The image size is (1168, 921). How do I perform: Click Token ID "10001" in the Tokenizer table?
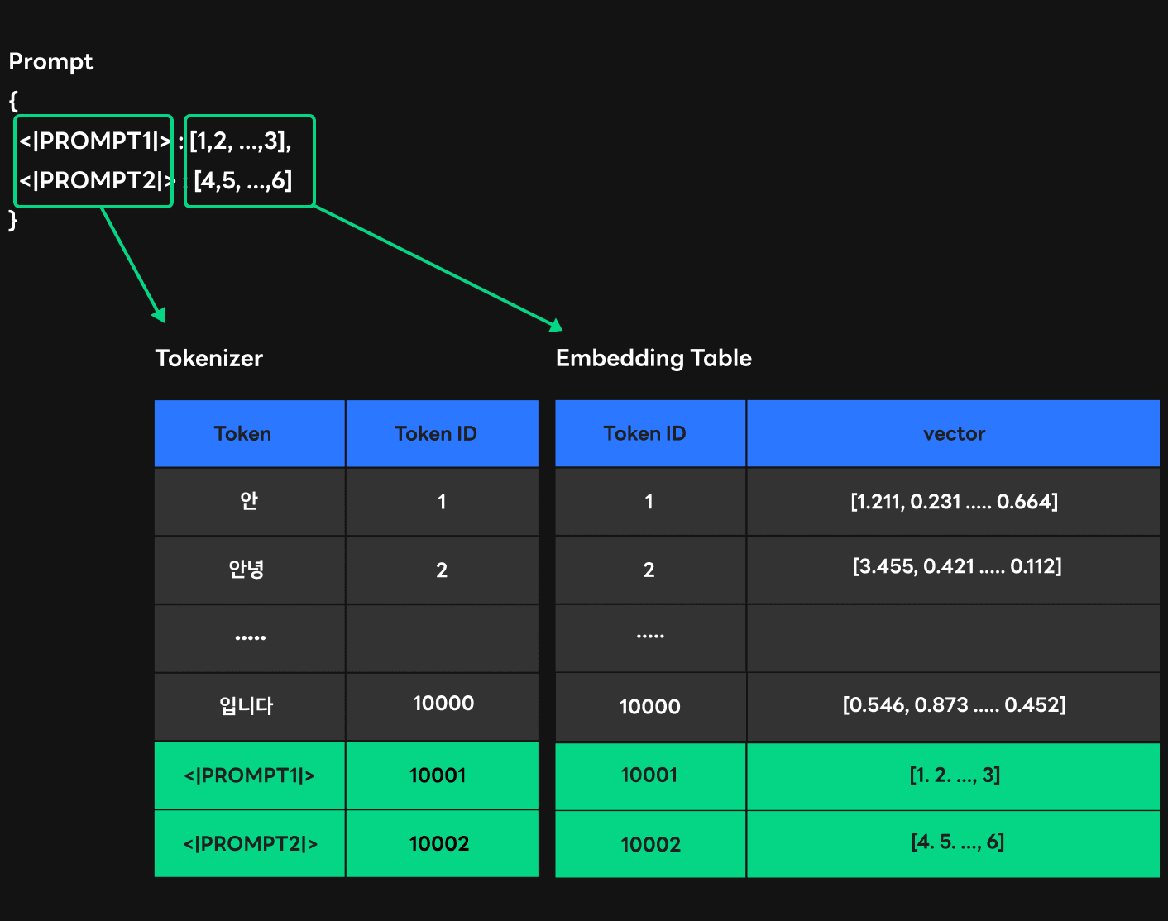tap(442, 775)
